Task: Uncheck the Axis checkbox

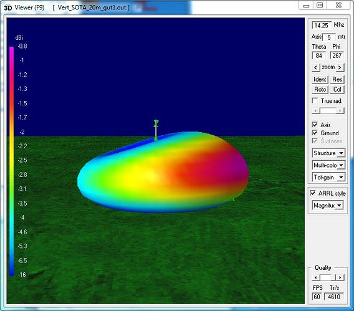Action: click(315, 125)
